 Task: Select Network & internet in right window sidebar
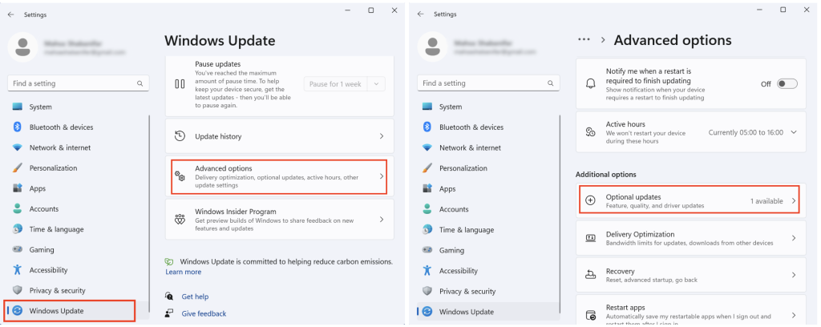(488, 147)
